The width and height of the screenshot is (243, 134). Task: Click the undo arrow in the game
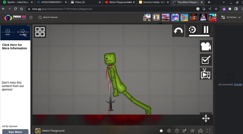coord(178,31)
